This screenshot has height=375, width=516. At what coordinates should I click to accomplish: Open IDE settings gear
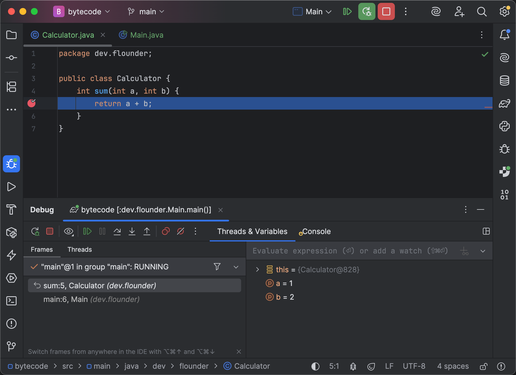[505, 12]
